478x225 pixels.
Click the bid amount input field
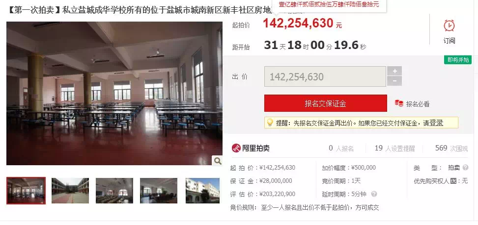click(325, 76)
